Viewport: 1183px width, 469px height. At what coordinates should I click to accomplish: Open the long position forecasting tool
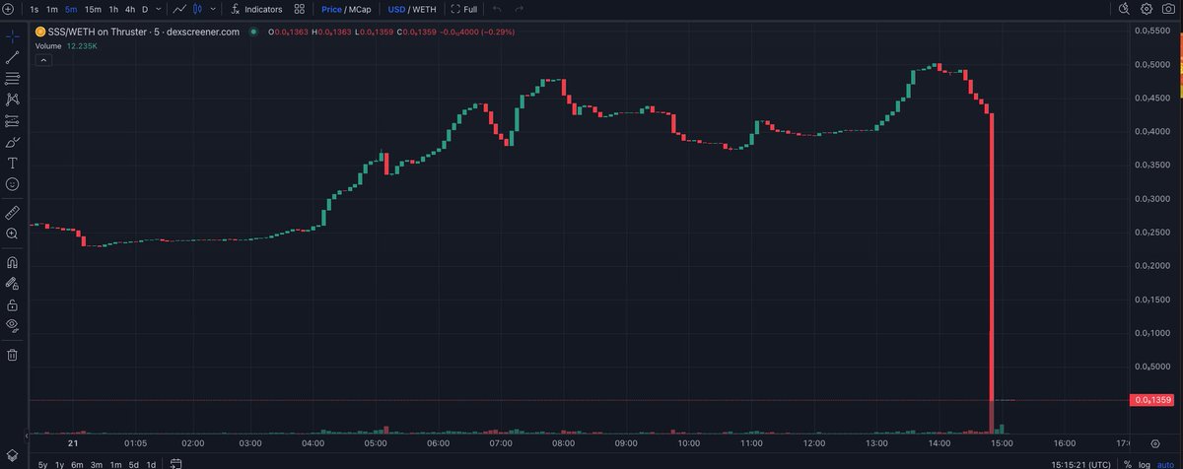click(12, 121)
